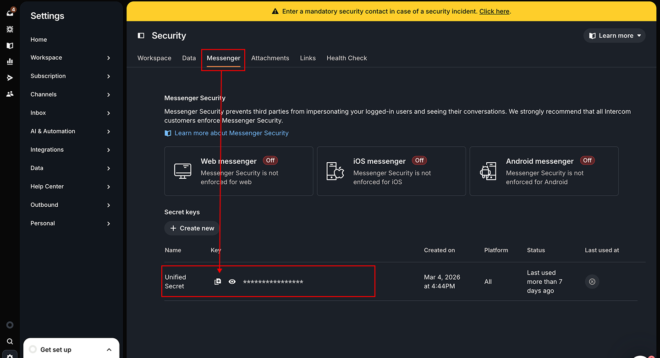Click the Platform column header
Viewport: 660px width, 358px height.
coord(496,250)
